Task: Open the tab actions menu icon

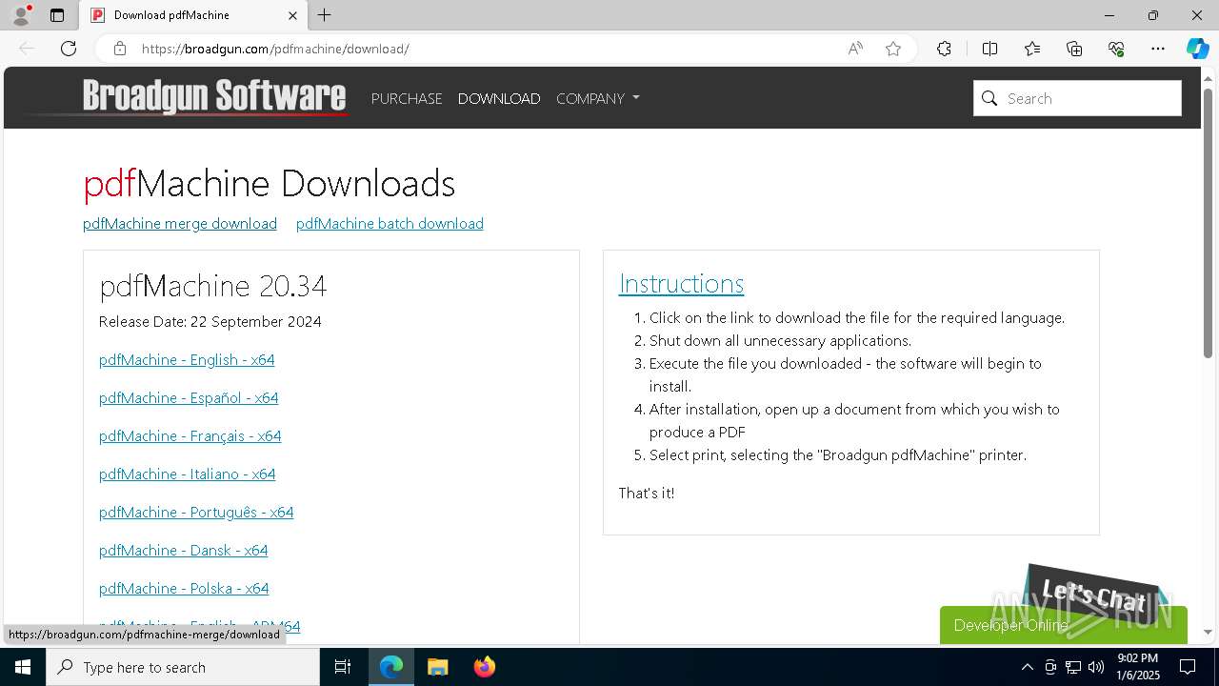Action: coord(57,15)
